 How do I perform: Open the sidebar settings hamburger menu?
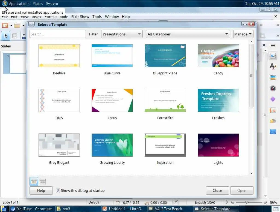[x=273, y=46]
